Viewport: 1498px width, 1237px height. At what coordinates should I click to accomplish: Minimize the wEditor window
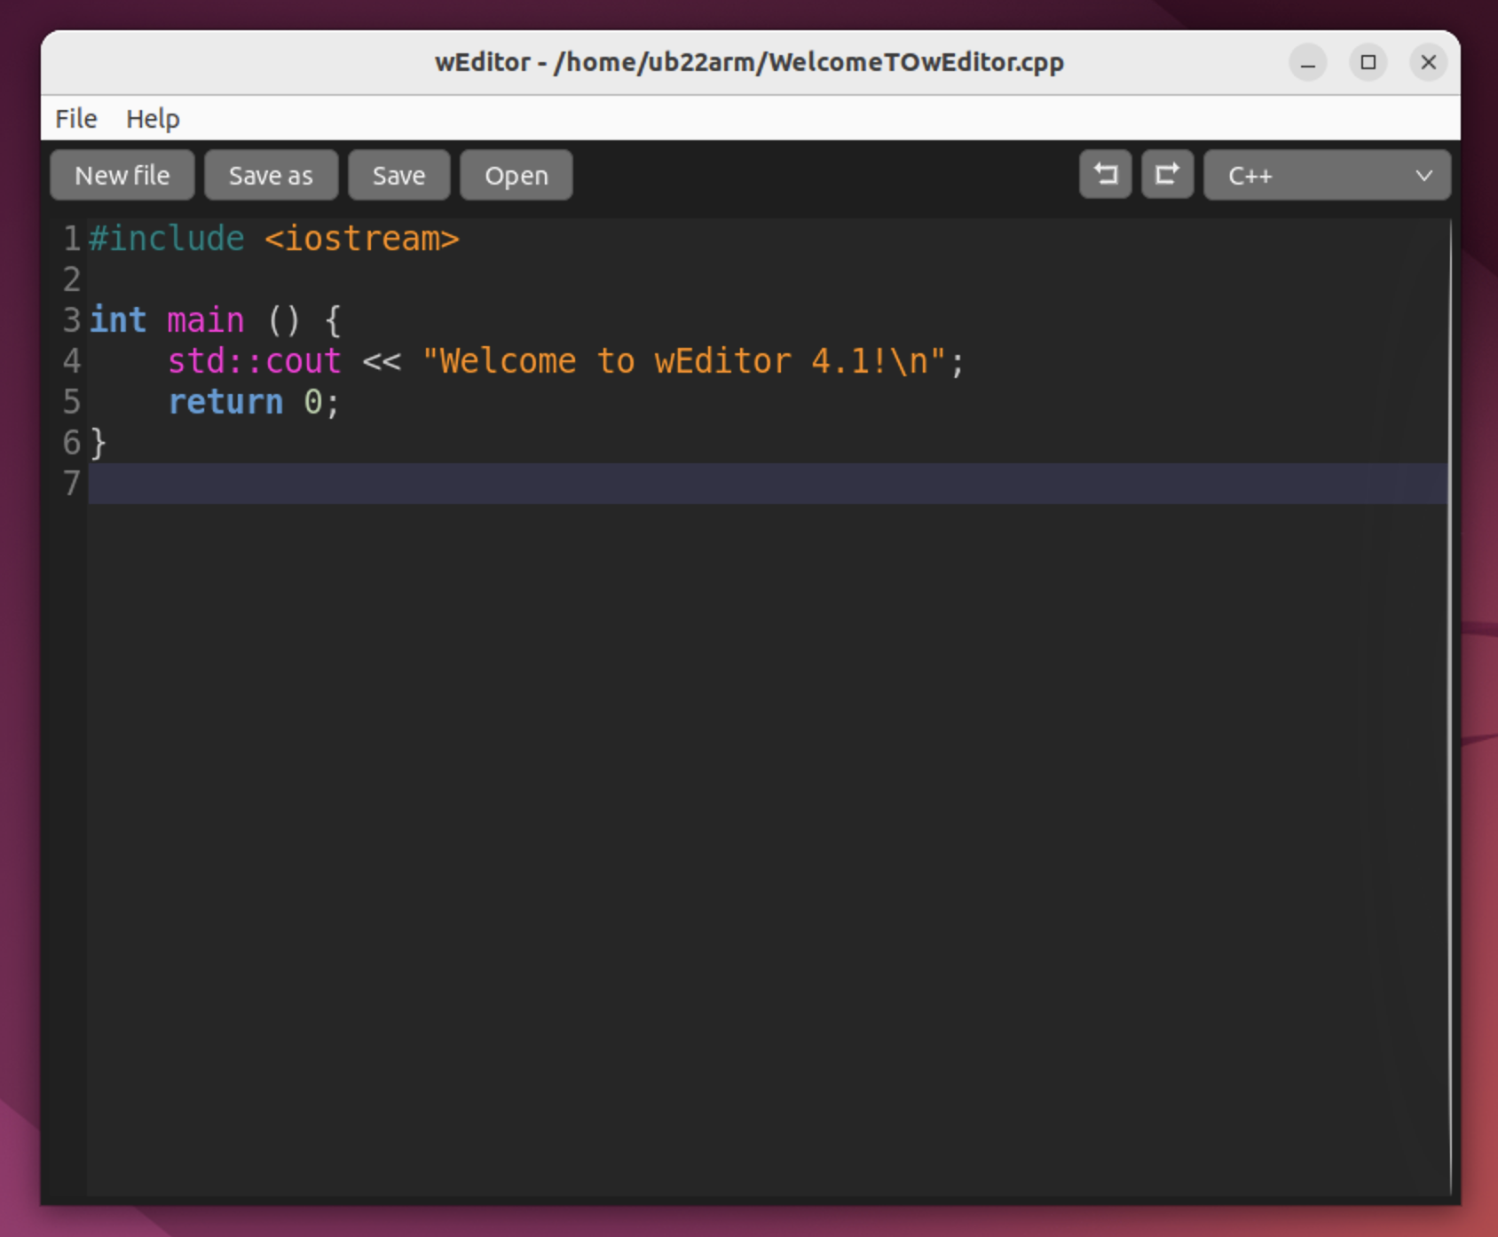coord(1308,62)
